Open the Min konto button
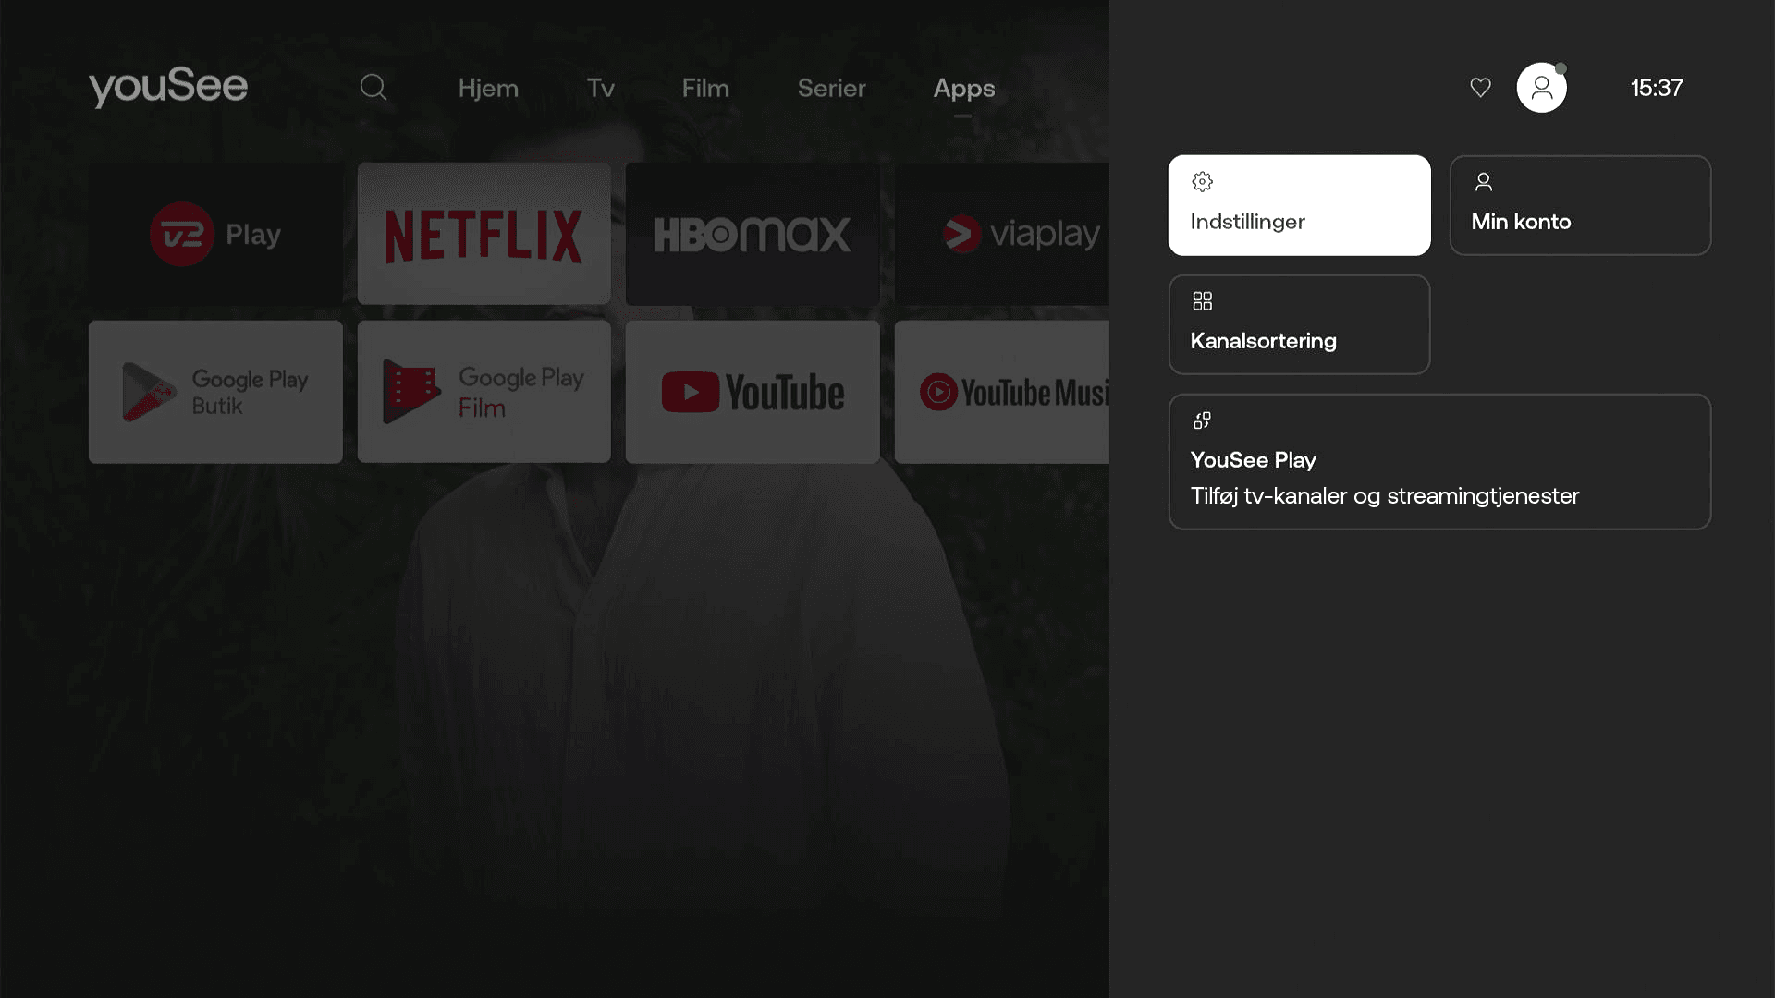Viewport: 1775px width, 998px height. 1579,205
